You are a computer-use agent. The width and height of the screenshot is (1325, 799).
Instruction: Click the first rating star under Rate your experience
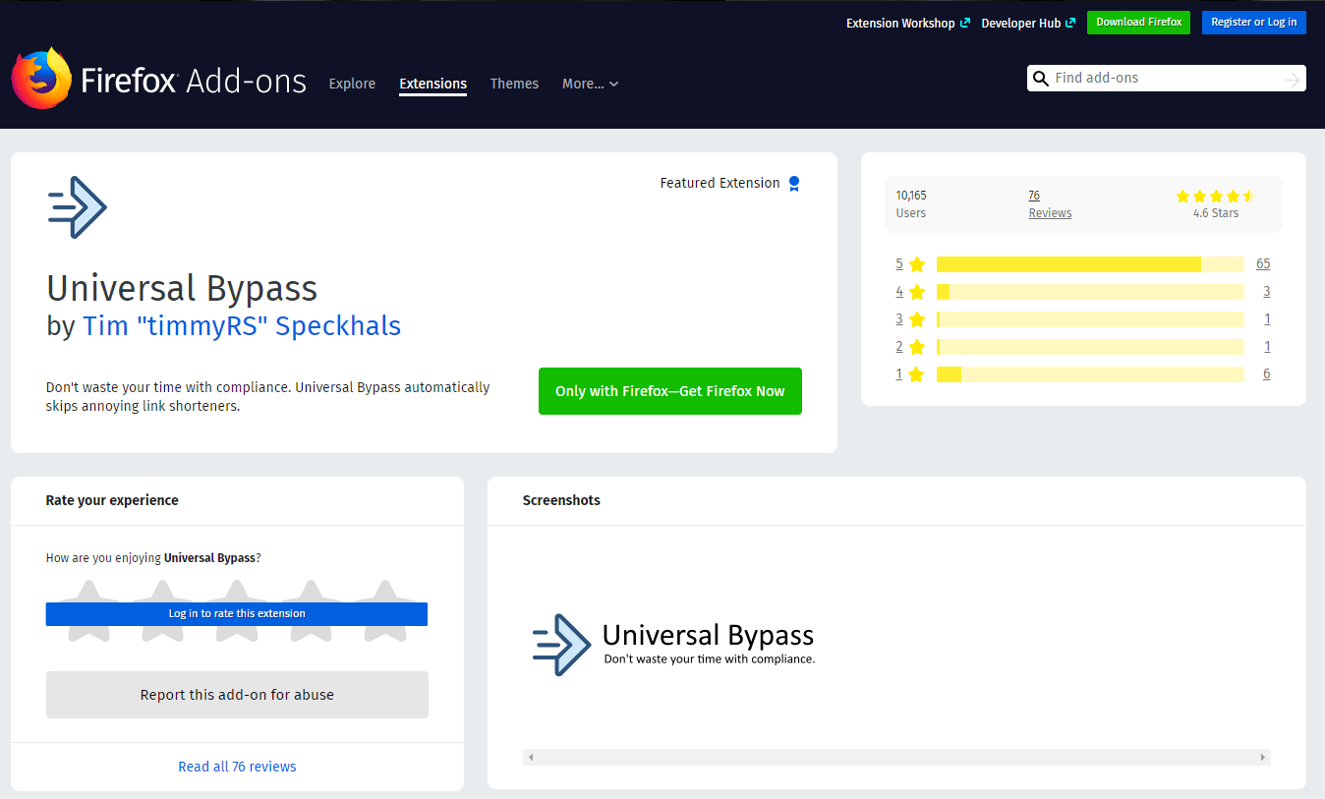pos(88,611)
